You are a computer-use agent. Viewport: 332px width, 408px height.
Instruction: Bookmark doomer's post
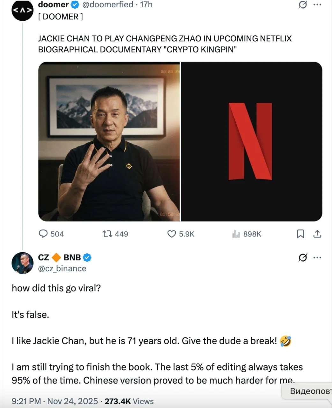coord(300,234)
